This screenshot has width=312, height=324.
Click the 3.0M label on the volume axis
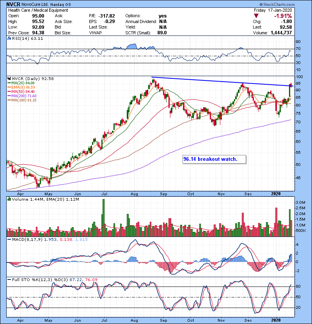300,203
